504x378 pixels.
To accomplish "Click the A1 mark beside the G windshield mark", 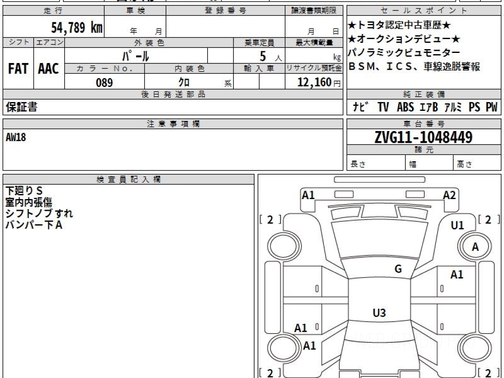I will tap(457, 275).
